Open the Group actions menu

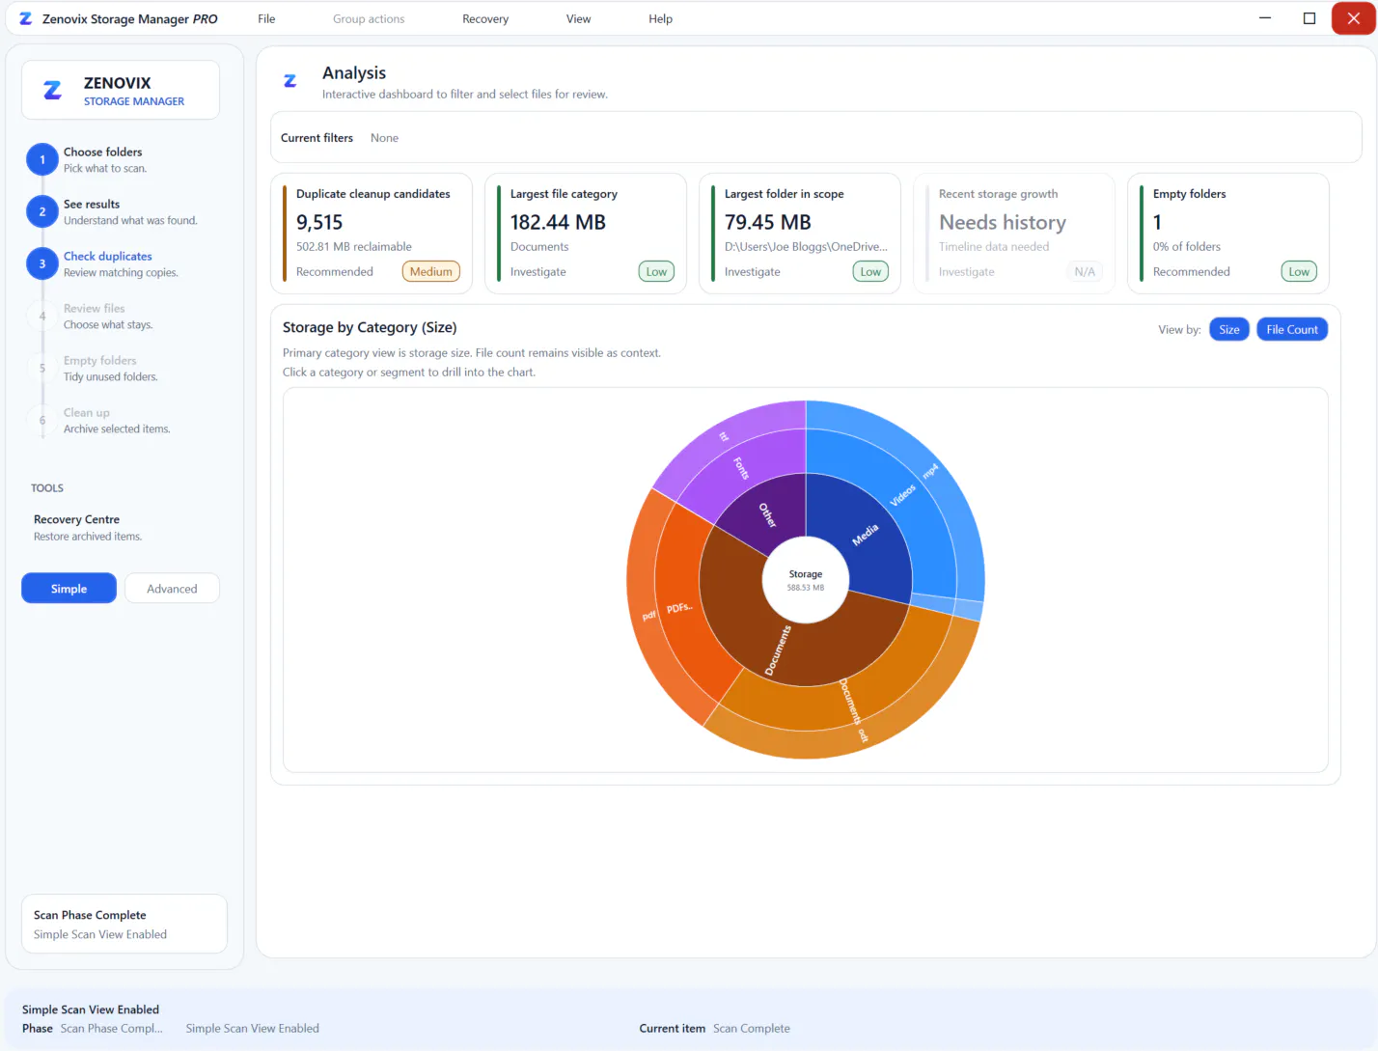coord(369,19)
